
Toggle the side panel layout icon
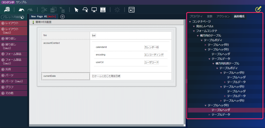(131, 10)
